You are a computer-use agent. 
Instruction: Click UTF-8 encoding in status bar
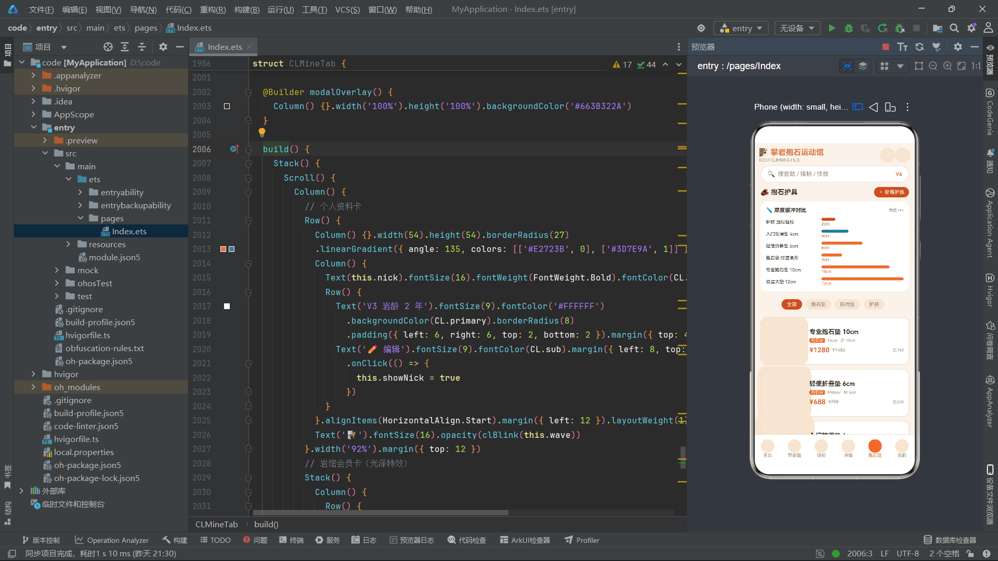point(908,554)
